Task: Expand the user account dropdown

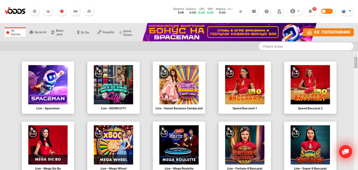Action: coord(295,11)
